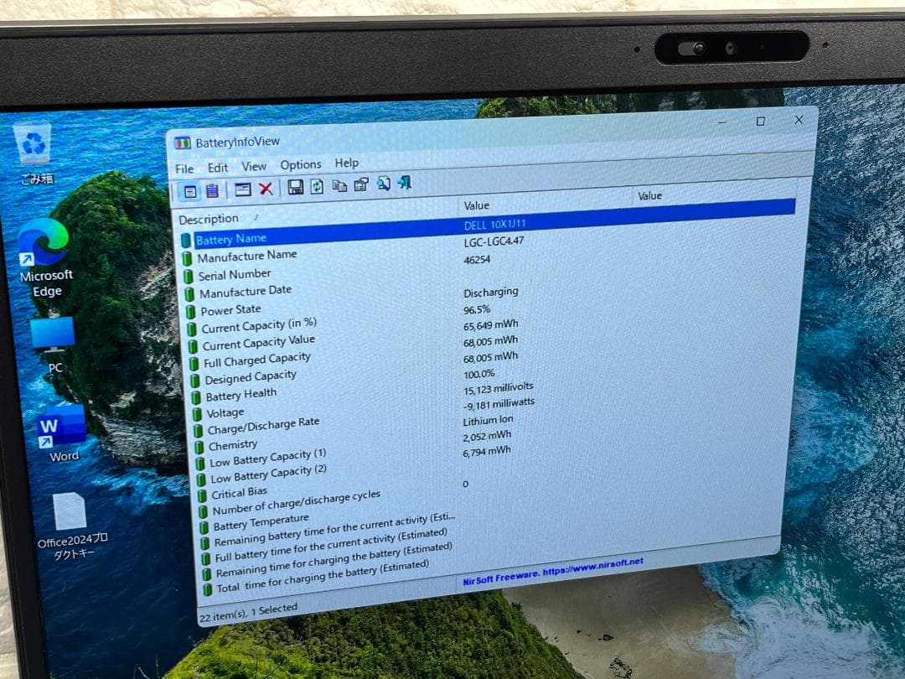This screenshot has height=679, width=905.
Task: Open the options window toolbar icon
Action: click(x=243, y=189)
